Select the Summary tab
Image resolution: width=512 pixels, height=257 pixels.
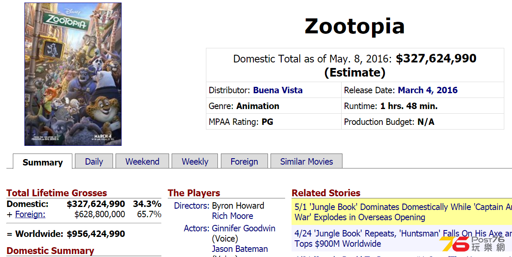tap(42, 162)
